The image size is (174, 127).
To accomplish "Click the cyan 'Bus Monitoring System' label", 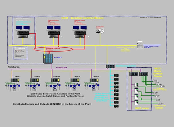I will [126, 66].
